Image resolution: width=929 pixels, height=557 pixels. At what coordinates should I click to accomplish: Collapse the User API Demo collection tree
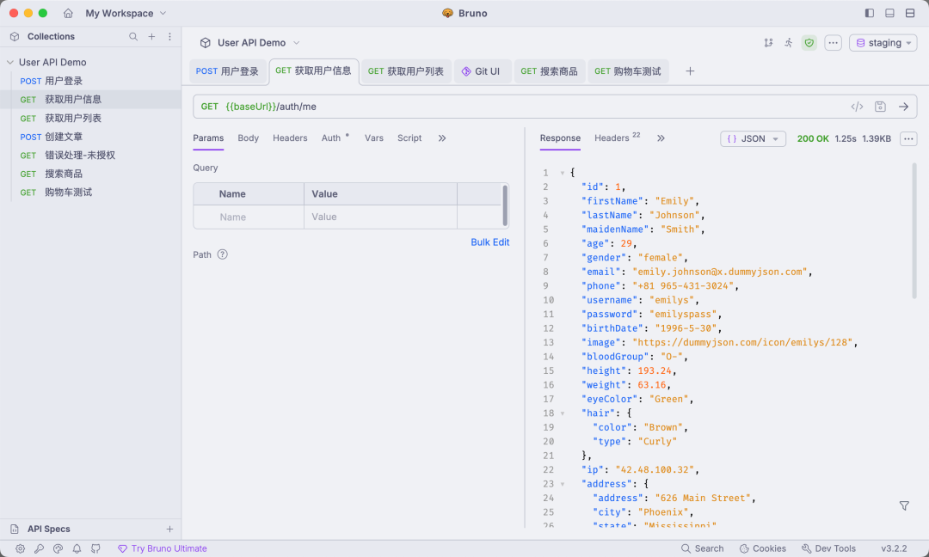pos(10,63)
